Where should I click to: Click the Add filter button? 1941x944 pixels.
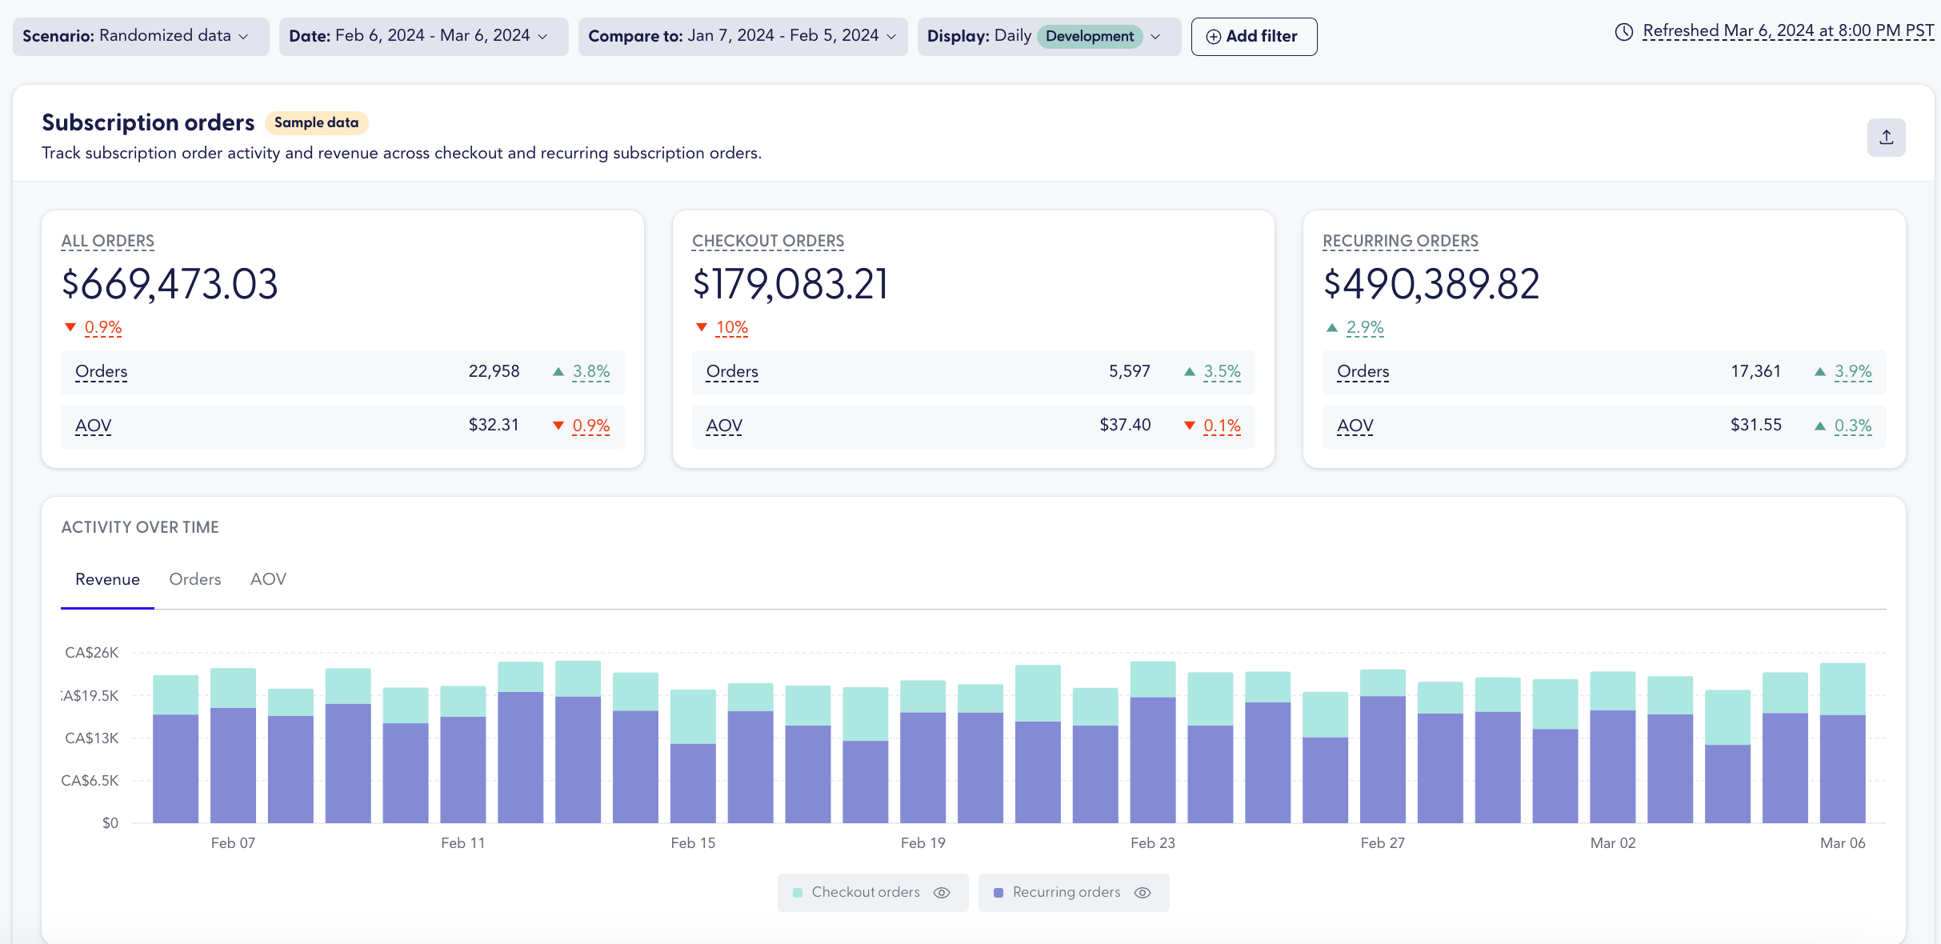(1253, 36)
